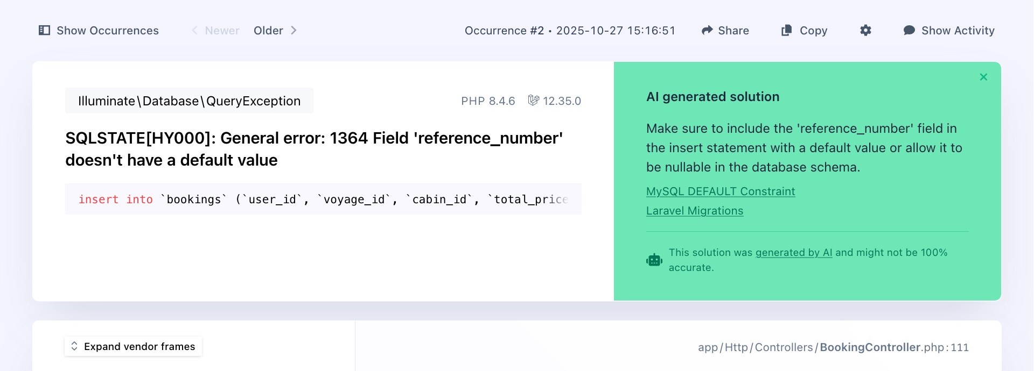Screen dimensions: 1034x371
Task: Click the BookingController.php:111 file path
Action: point(833,347)
